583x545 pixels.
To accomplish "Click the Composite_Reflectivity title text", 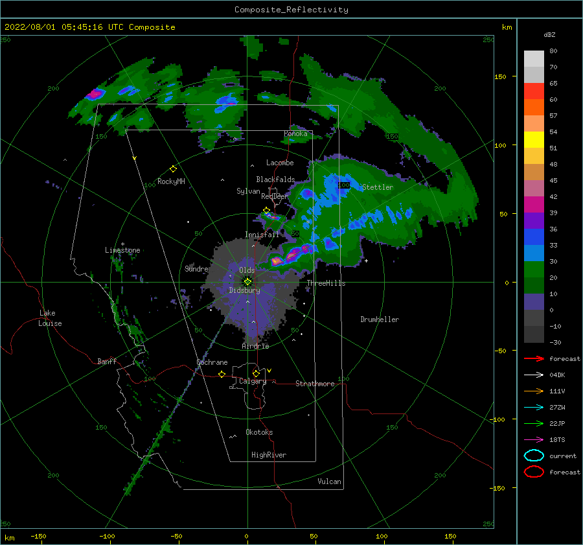I will coord(291,10).
